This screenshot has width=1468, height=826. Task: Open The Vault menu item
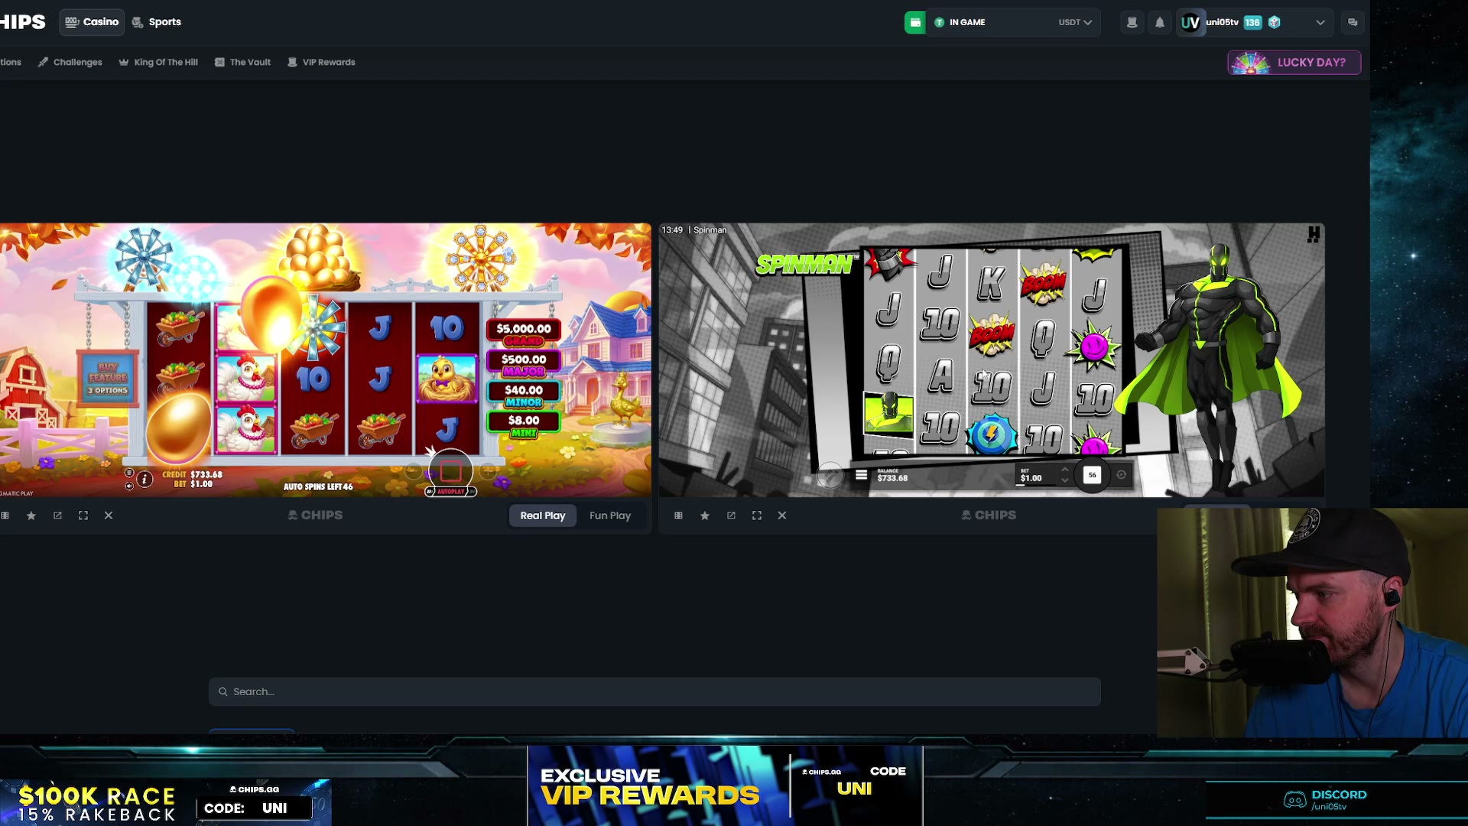(243, 62)
